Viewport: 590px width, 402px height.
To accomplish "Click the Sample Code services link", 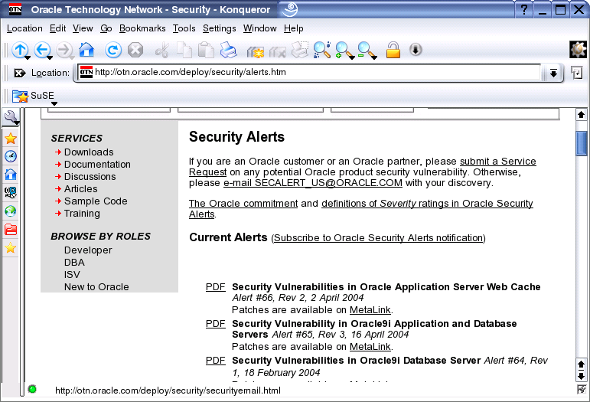I will point(96,201).
